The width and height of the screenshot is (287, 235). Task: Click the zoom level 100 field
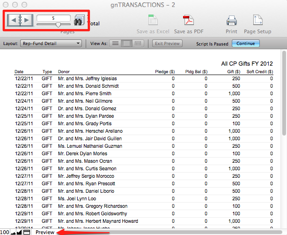click(x=5, y=232)
